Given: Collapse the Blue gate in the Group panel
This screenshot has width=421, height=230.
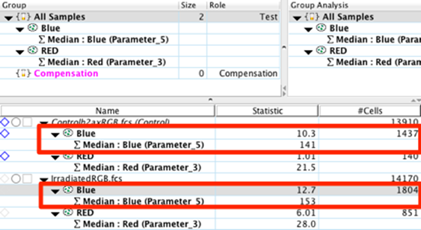Looking at the screenshot, I should click(20, 29).
